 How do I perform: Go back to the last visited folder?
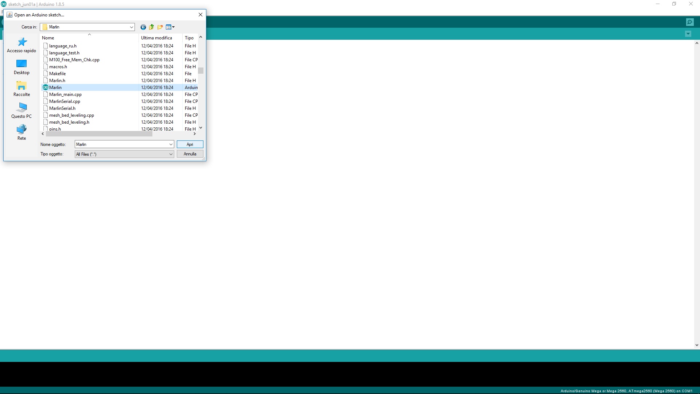click(x=143, y=27)
